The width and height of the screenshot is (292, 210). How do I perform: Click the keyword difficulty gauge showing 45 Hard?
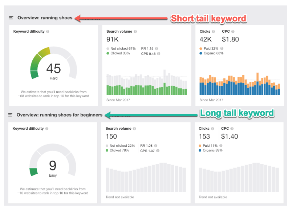coord(53,65)
